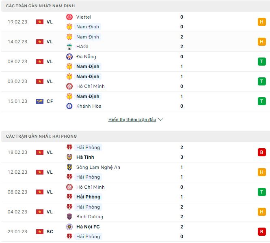Click the Bình Dương club logo
This screenshot has height=243, width=270.
tap(69, 217)
